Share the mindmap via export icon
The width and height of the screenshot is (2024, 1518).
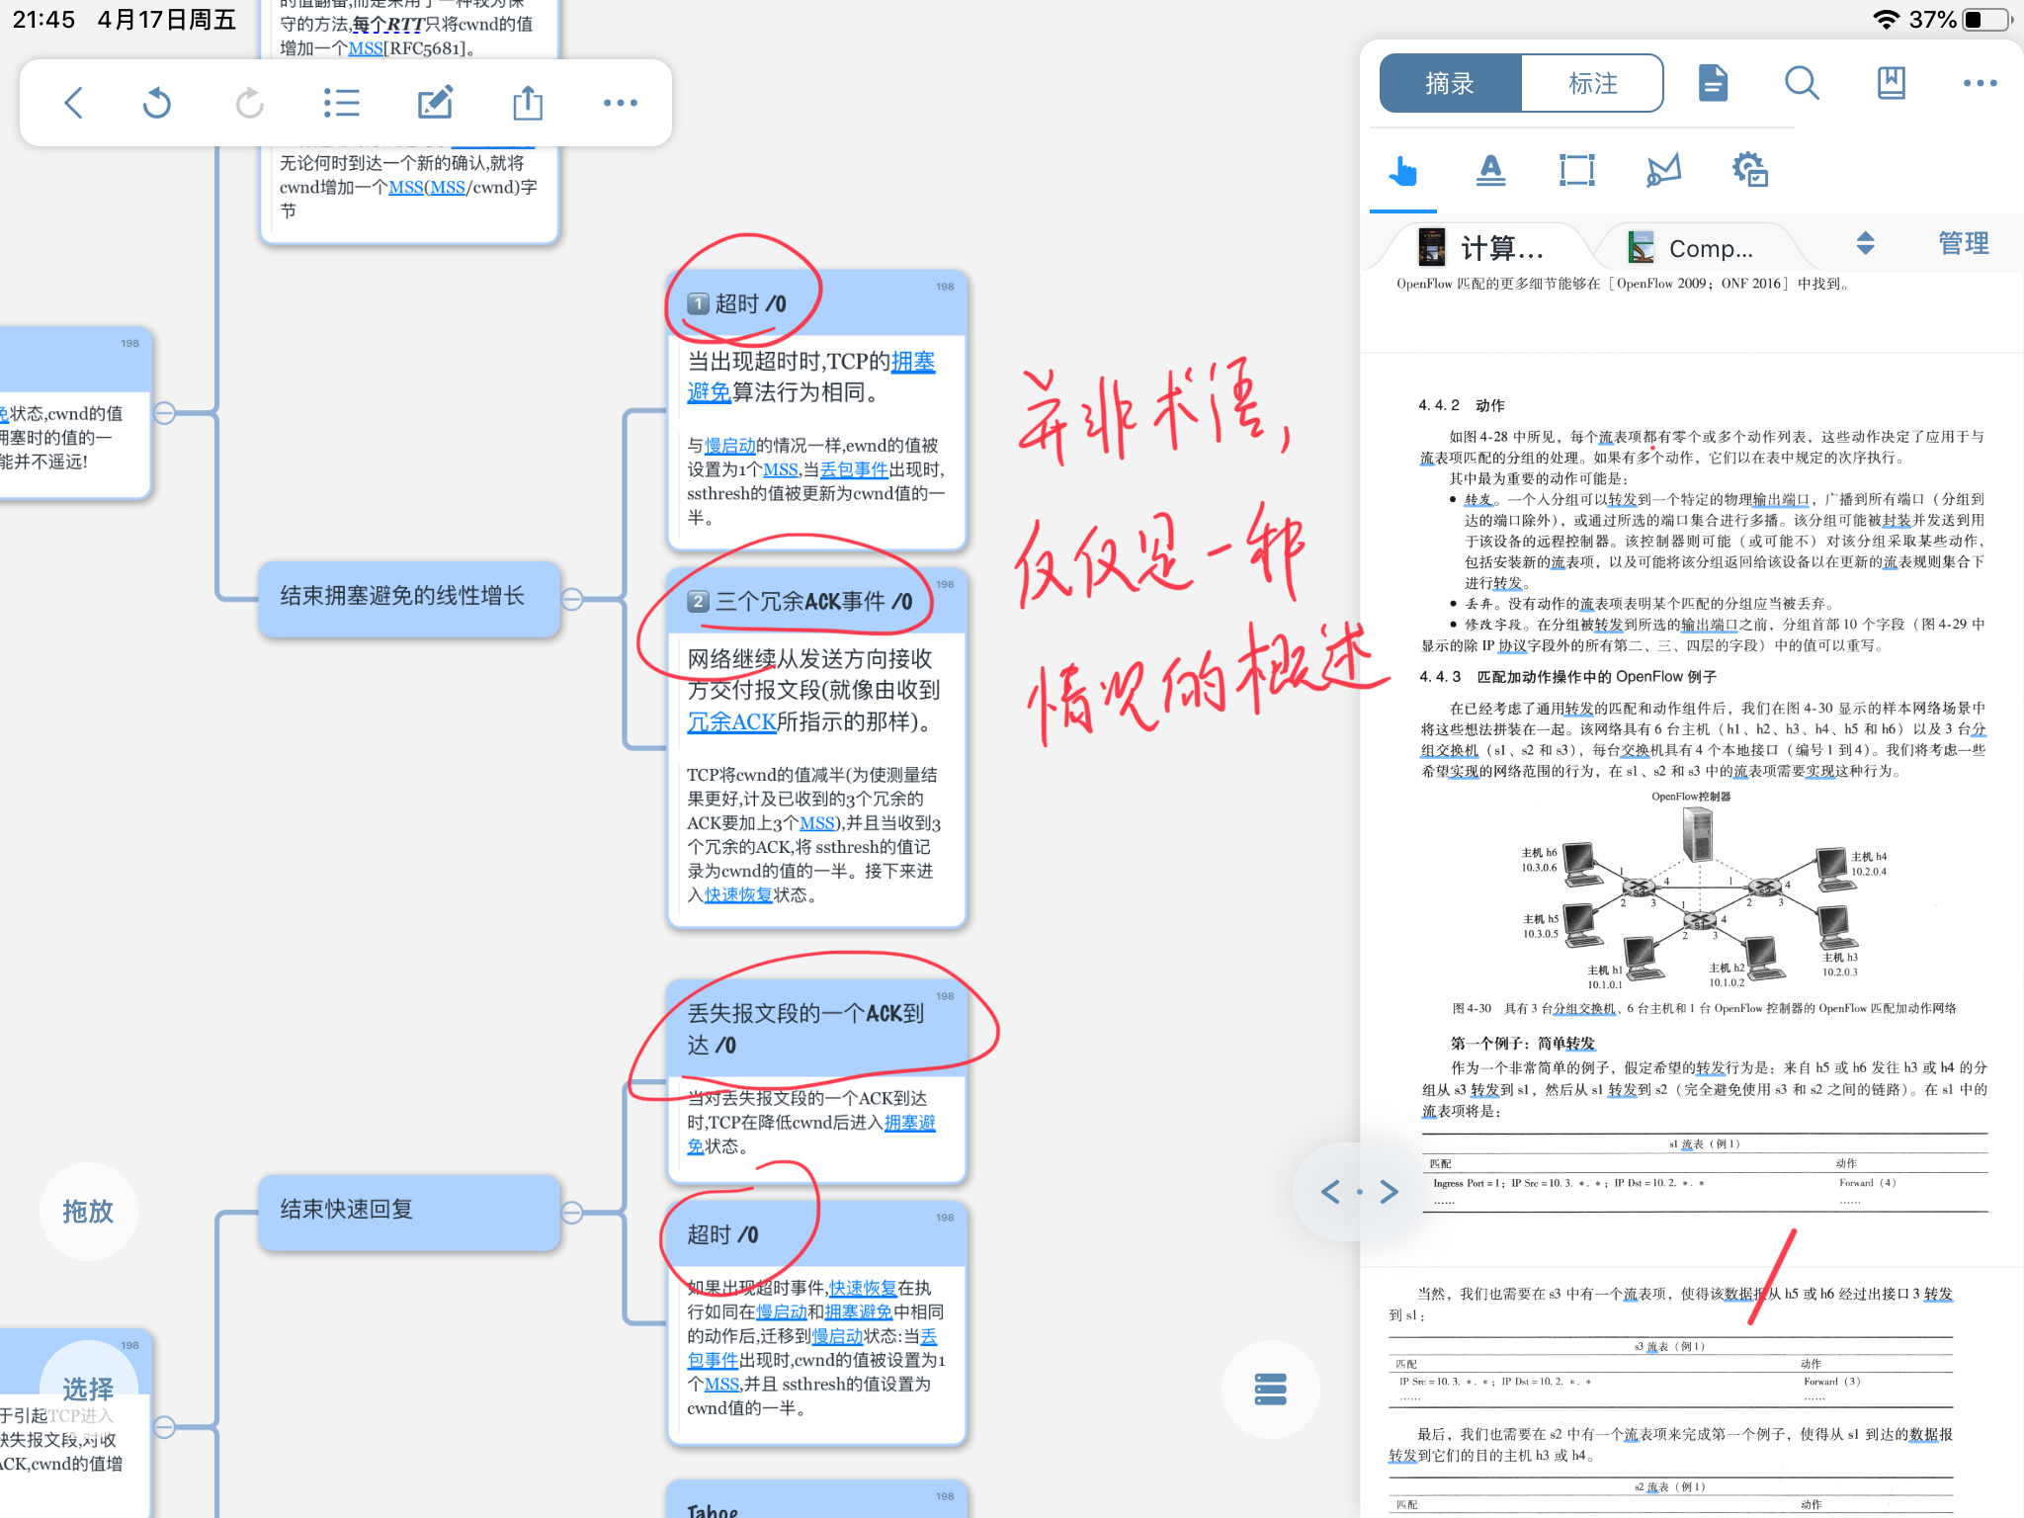pos(528,103)
